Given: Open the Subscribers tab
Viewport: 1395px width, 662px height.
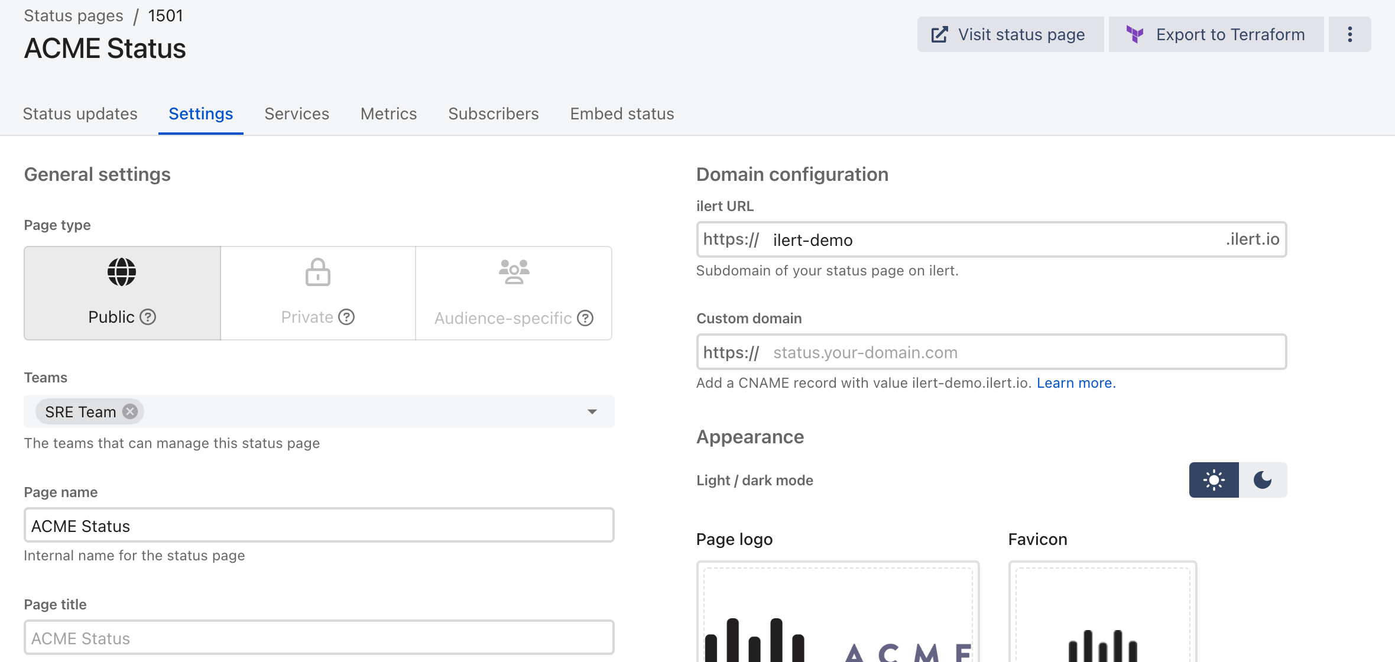Looking at the screenshot, I should click(494, 113).
